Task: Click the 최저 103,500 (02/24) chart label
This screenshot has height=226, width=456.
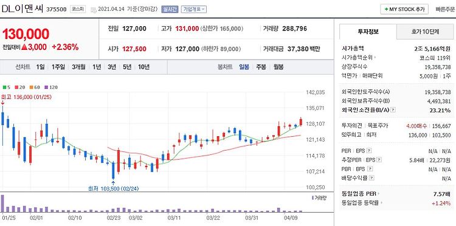Action: [x=114, y=189]
